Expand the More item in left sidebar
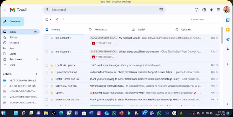This screenshot has width=233, height=117. click(12, 65)
